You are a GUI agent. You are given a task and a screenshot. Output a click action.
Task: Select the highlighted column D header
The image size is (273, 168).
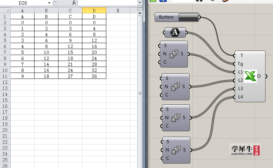coord(94,10)
